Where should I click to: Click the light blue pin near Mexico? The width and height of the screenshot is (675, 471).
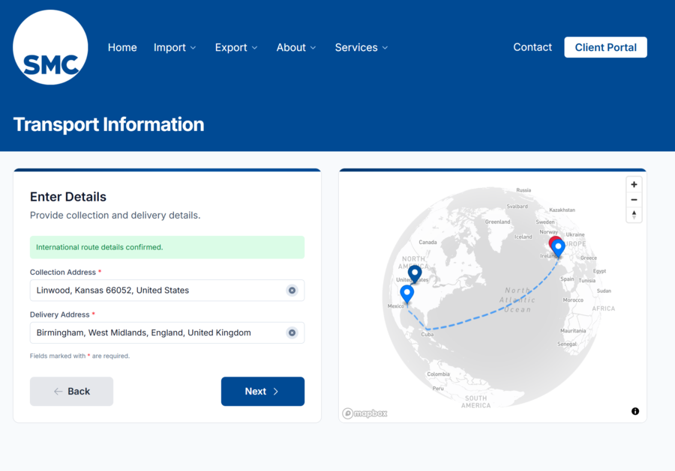[x=406, y=293]
